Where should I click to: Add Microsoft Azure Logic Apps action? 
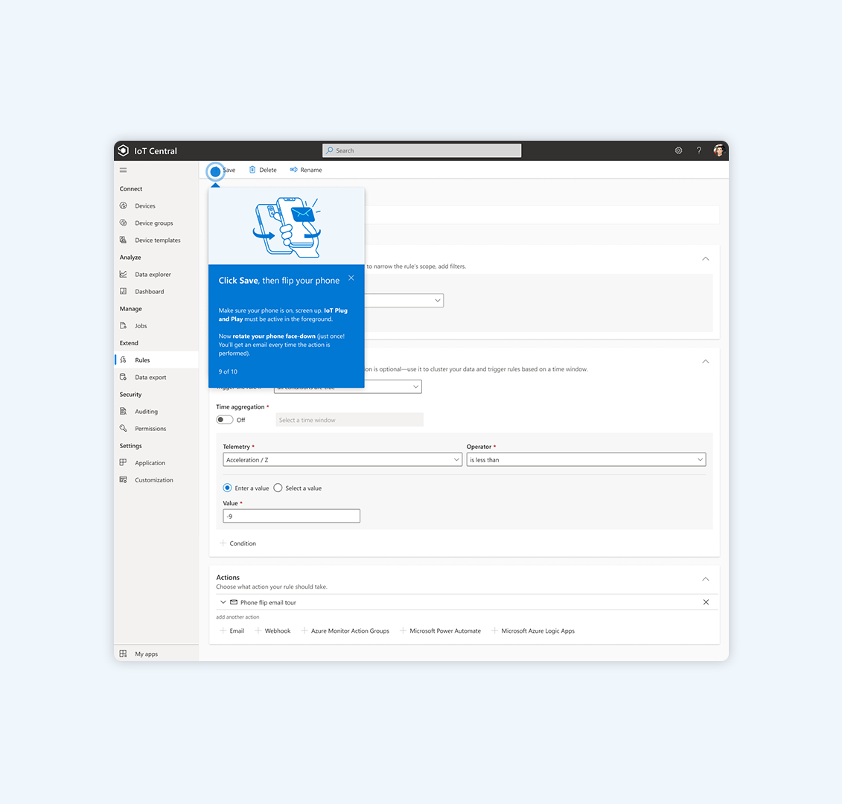(x=533, y=631)
